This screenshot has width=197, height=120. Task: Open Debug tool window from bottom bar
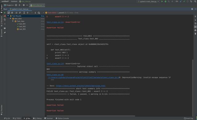point(37,118)
